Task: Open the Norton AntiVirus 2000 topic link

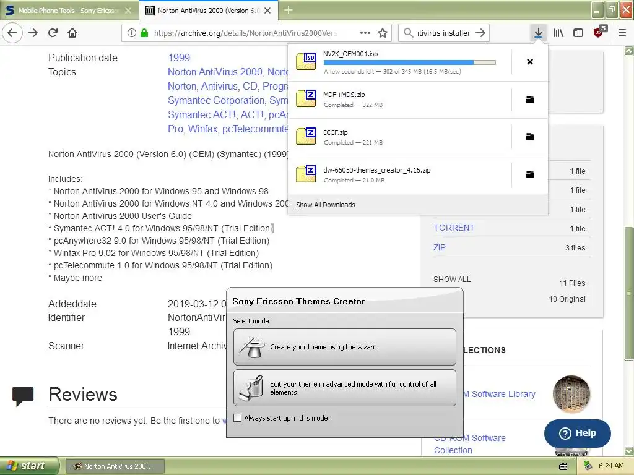Action: [215, 72]
